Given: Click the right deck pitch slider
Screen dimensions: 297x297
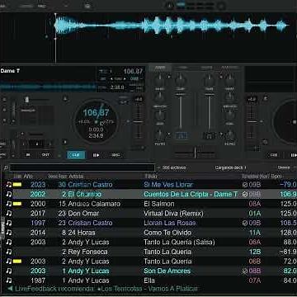Looking at the screenshot, I should coord(251,122).
